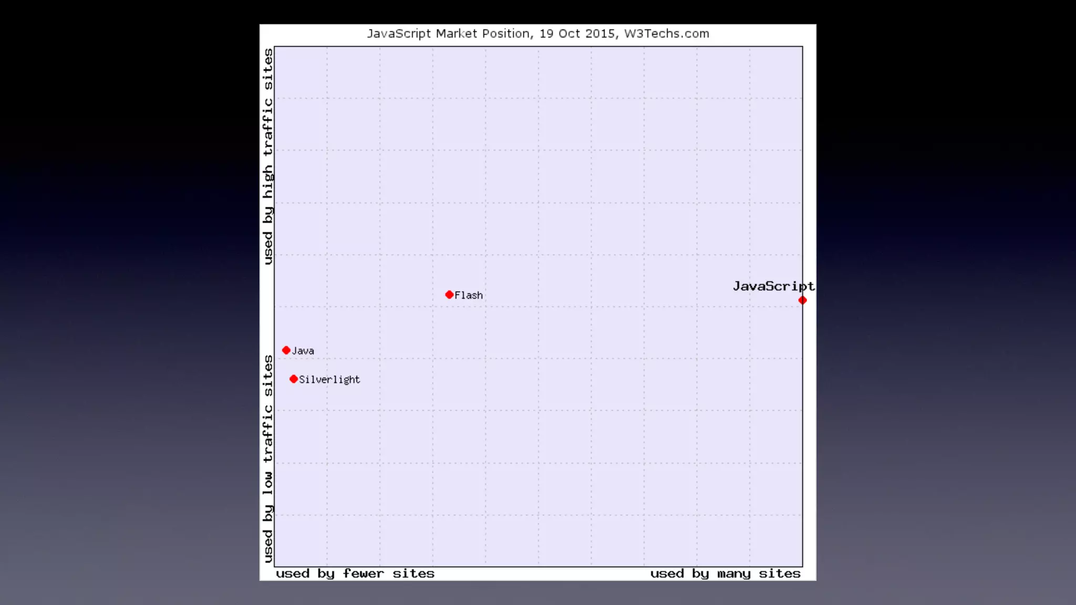Click the chart title 'JavaScript Market Position'
Viewport: 1076px width, 605px height.
[448, 34]
